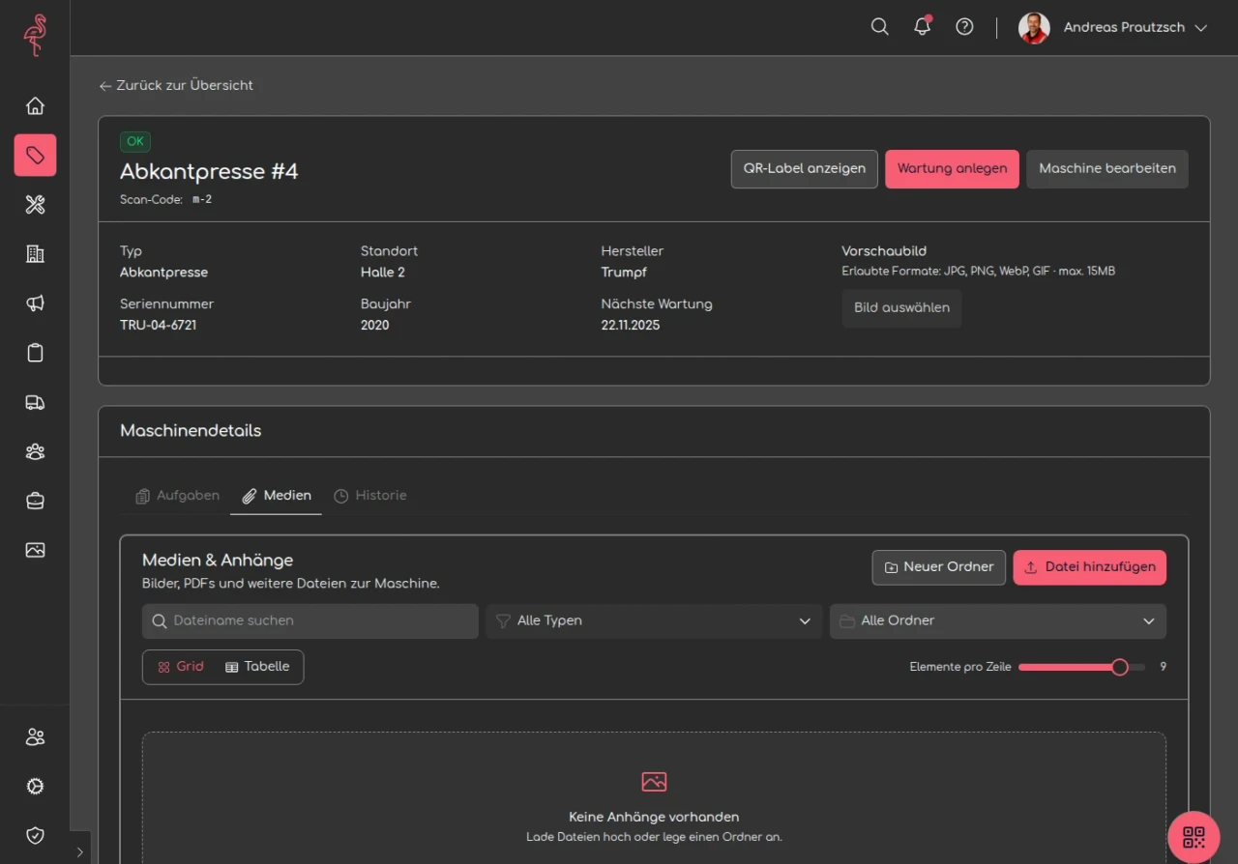Click the help question mark icon

[964, 27]
